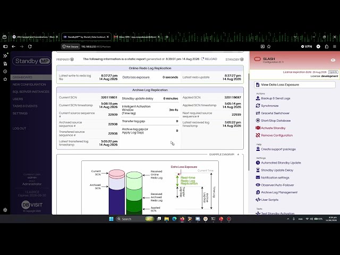Toggle the browser sidebar panel button

coord(5,46)
